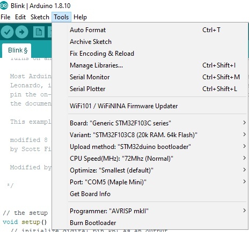249x232 pixels.
Task: Select Burn Bootloader
Action: coord(150,223)
